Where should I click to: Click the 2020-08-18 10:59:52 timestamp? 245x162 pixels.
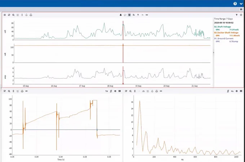[224, 23]
